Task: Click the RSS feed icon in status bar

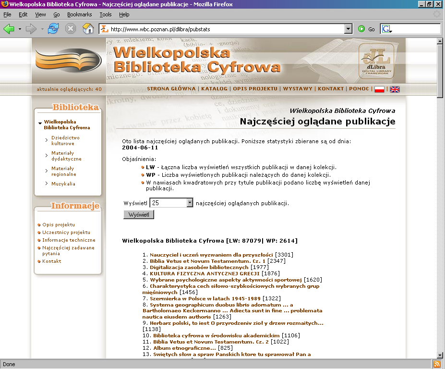Action: pos(436,364)
